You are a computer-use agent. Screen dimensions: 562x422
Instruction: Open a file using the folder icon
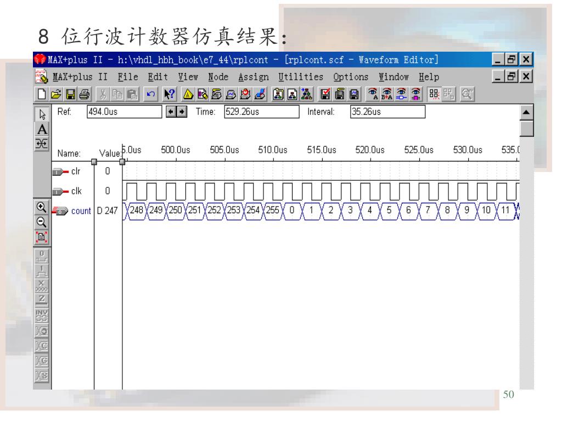[56, 95]
